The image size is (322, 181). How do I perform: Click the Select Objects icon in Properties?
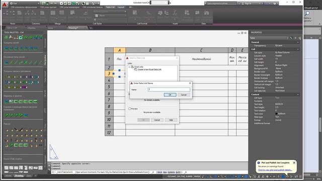[x=295, y=38]
